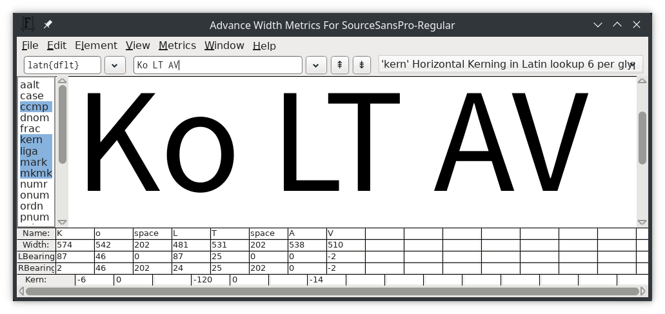This screenshot has width=665, height=314.
Task: Click the Width value 510
Action: tap(346, 245)
